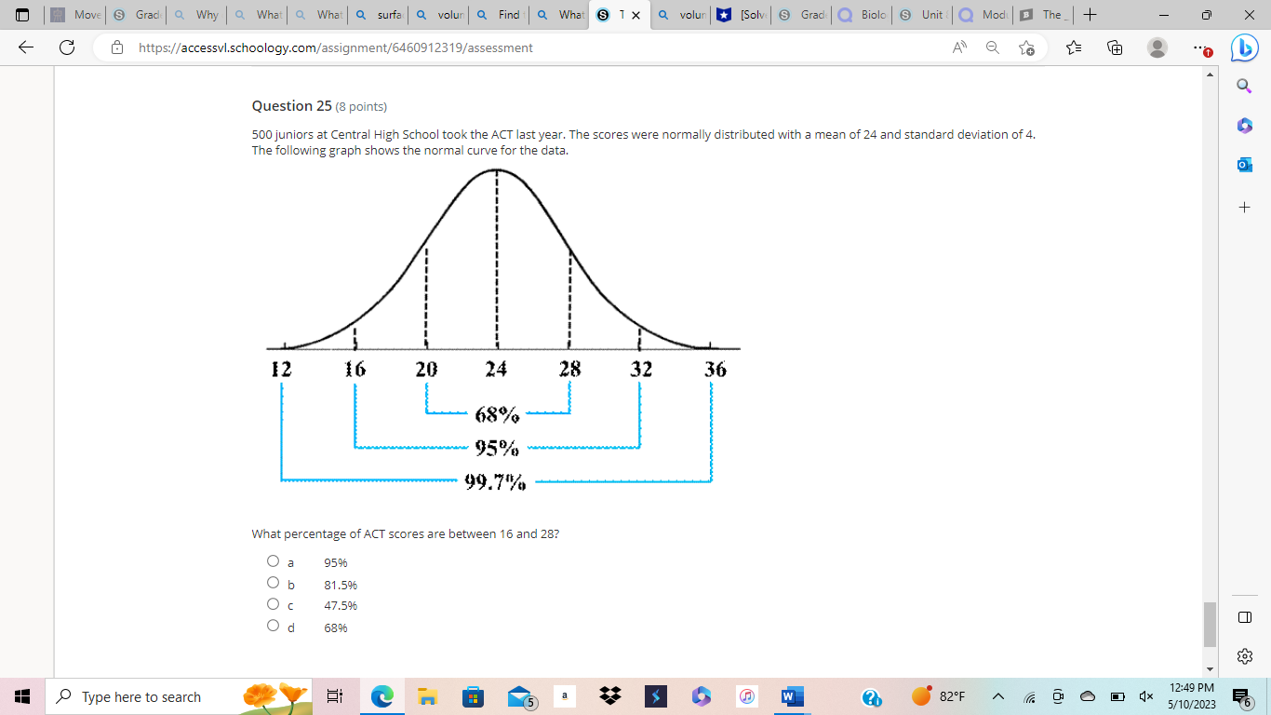Click the muted volume tray icon
1271x715 pixels.
click(x=1147, y=696)
